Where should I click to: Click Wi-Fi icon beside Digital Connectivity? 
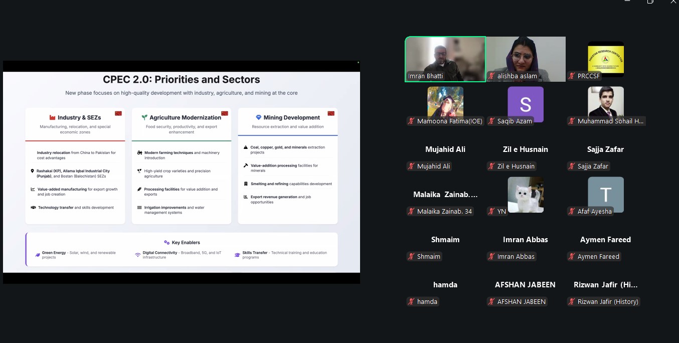click(x=137, y=255)
